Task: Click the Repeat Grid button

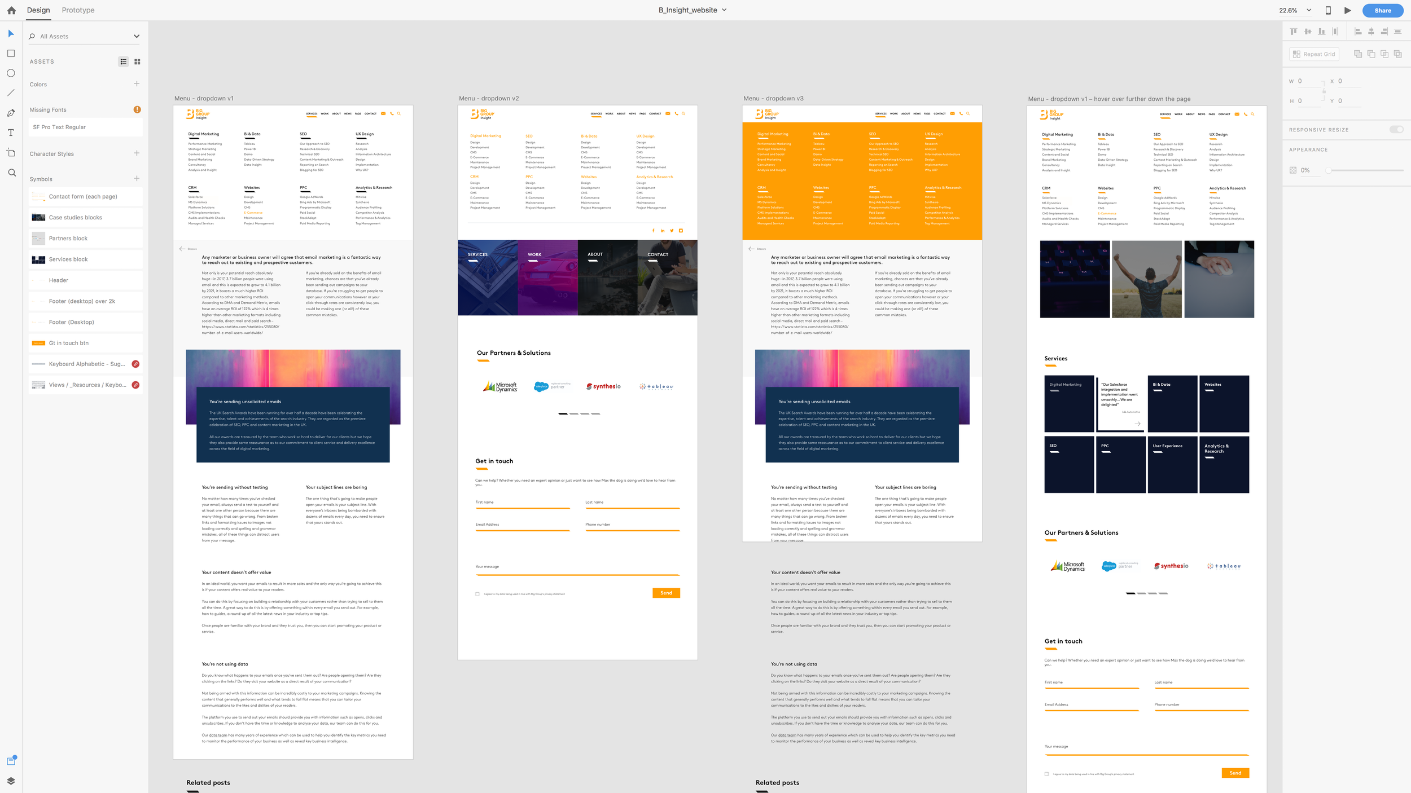Action: (1314, 54)
